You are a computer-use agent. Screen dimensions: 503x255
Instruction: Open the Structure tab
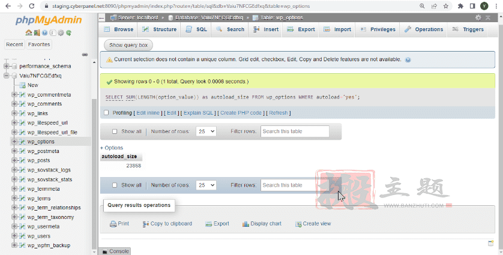pyautogui.click(x=160, y=29)
